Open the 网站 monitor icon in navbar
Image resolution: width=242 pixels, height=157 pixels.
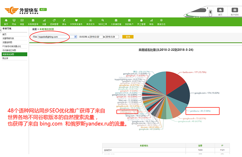pyautogui.click(x=14, y=20)
